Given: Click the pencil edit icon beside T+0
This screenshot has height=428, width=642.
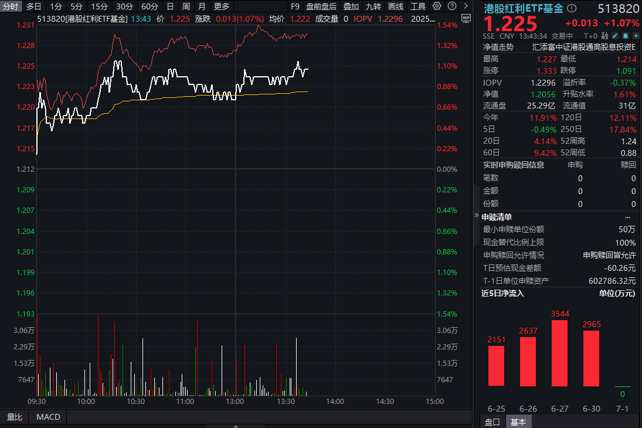Looking at the screenshot, I should (614, 36).
